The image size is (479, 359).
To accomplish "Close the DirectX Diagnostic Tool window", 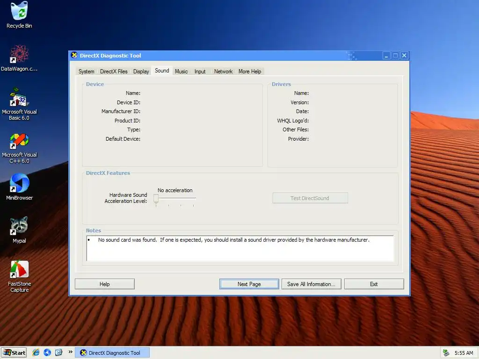I will click(404, 56).
